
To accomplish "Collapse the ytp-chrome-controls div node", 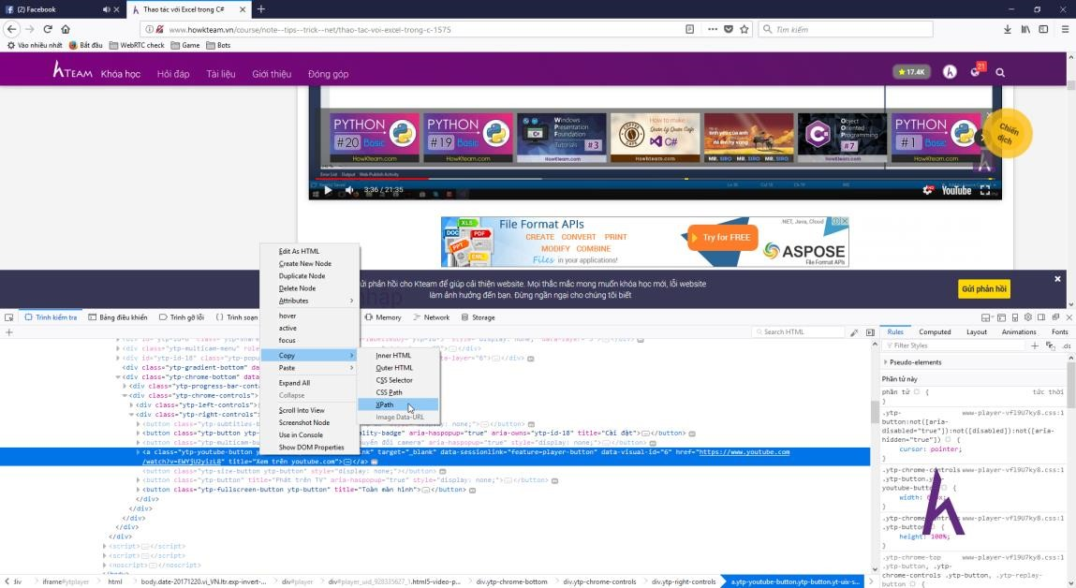I will [x=125, y=396].
